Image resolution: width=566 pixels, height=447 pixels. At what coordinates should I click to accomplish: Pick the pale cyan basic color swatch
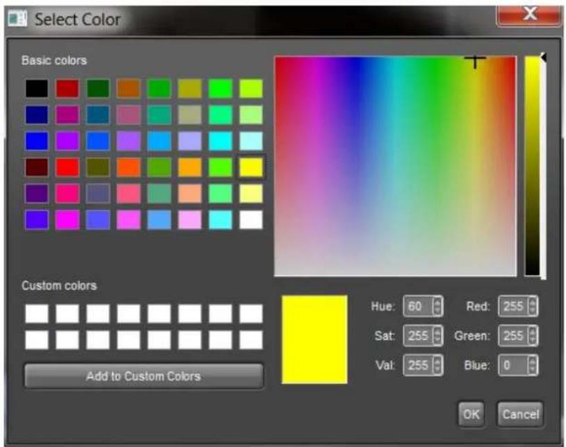[251, 141]
